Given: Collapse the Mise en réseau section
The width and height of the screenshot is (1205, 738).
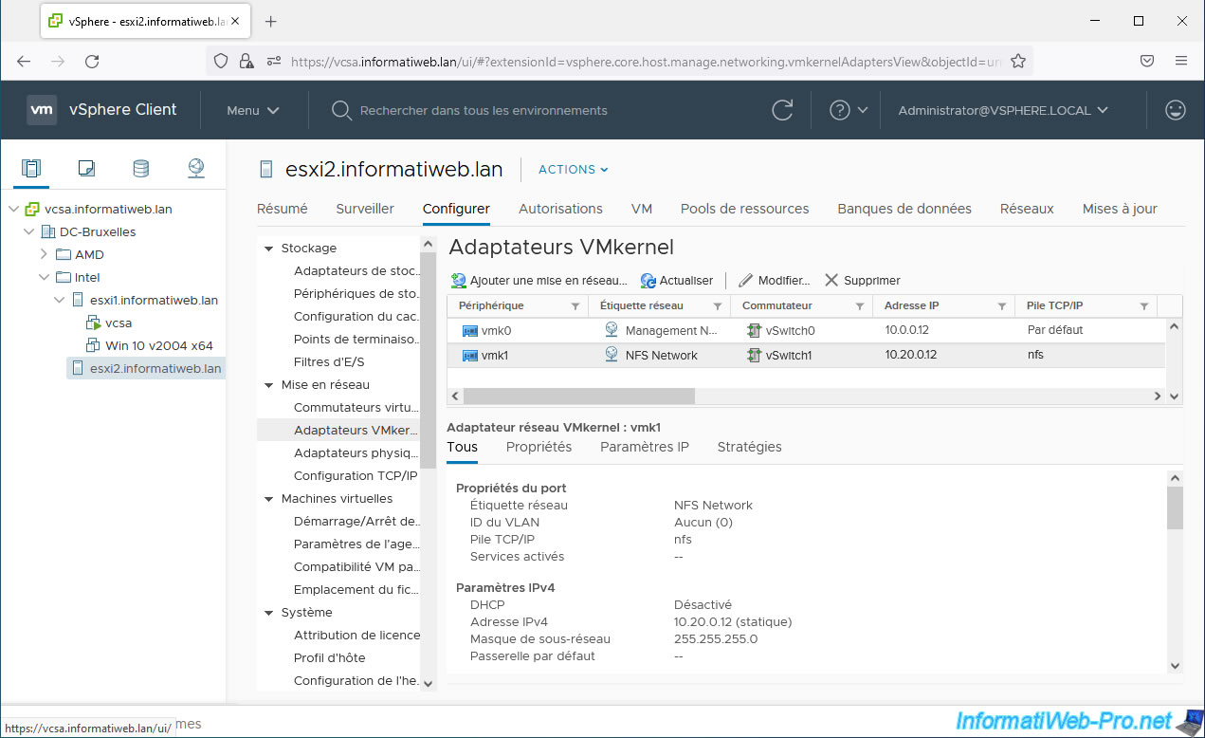Looking at the screenshot, I should 268,385.
